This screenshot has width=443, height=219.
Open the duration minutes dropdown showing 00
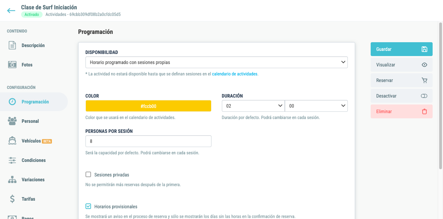click(x=316, y=106)
